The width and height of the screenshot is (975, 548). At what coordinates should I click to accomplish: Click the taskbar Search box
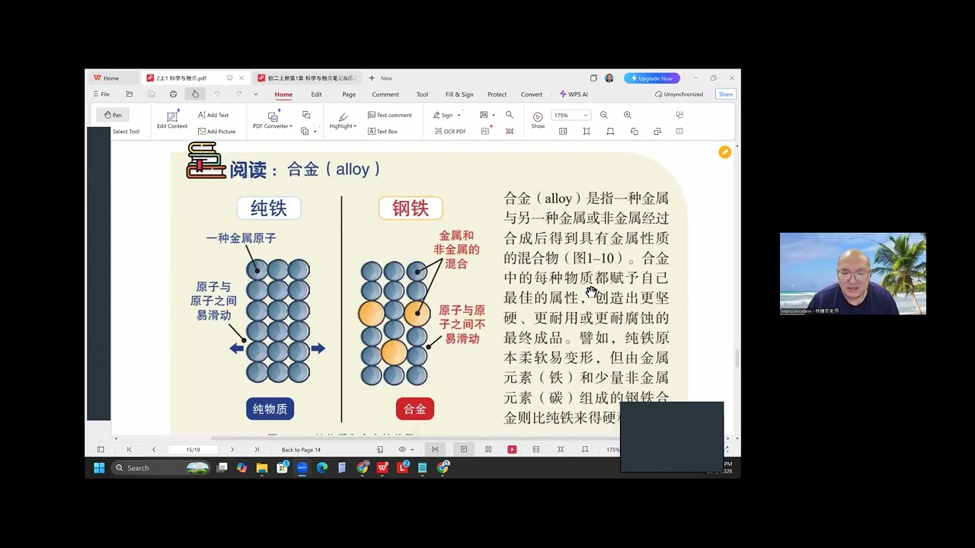click(x=161, y=468)
